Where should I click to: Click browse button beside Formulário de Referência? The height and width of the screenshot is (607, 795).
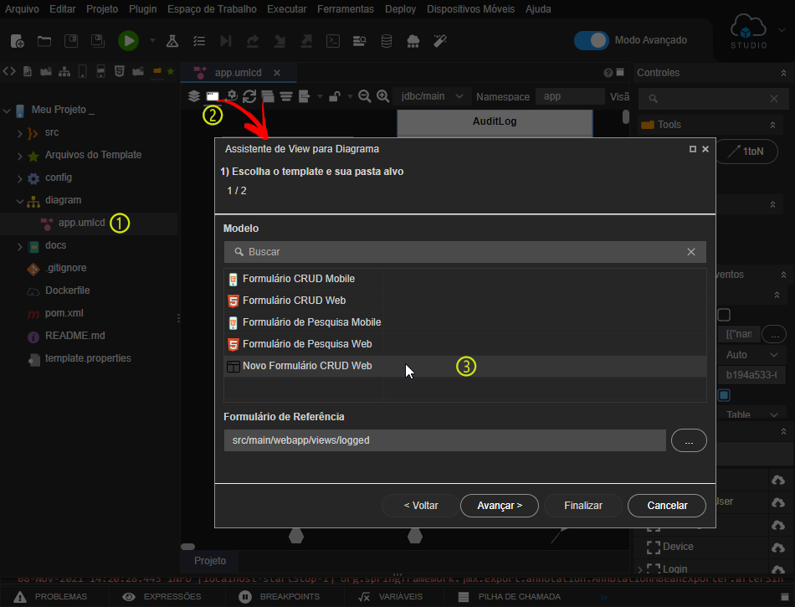689,440
